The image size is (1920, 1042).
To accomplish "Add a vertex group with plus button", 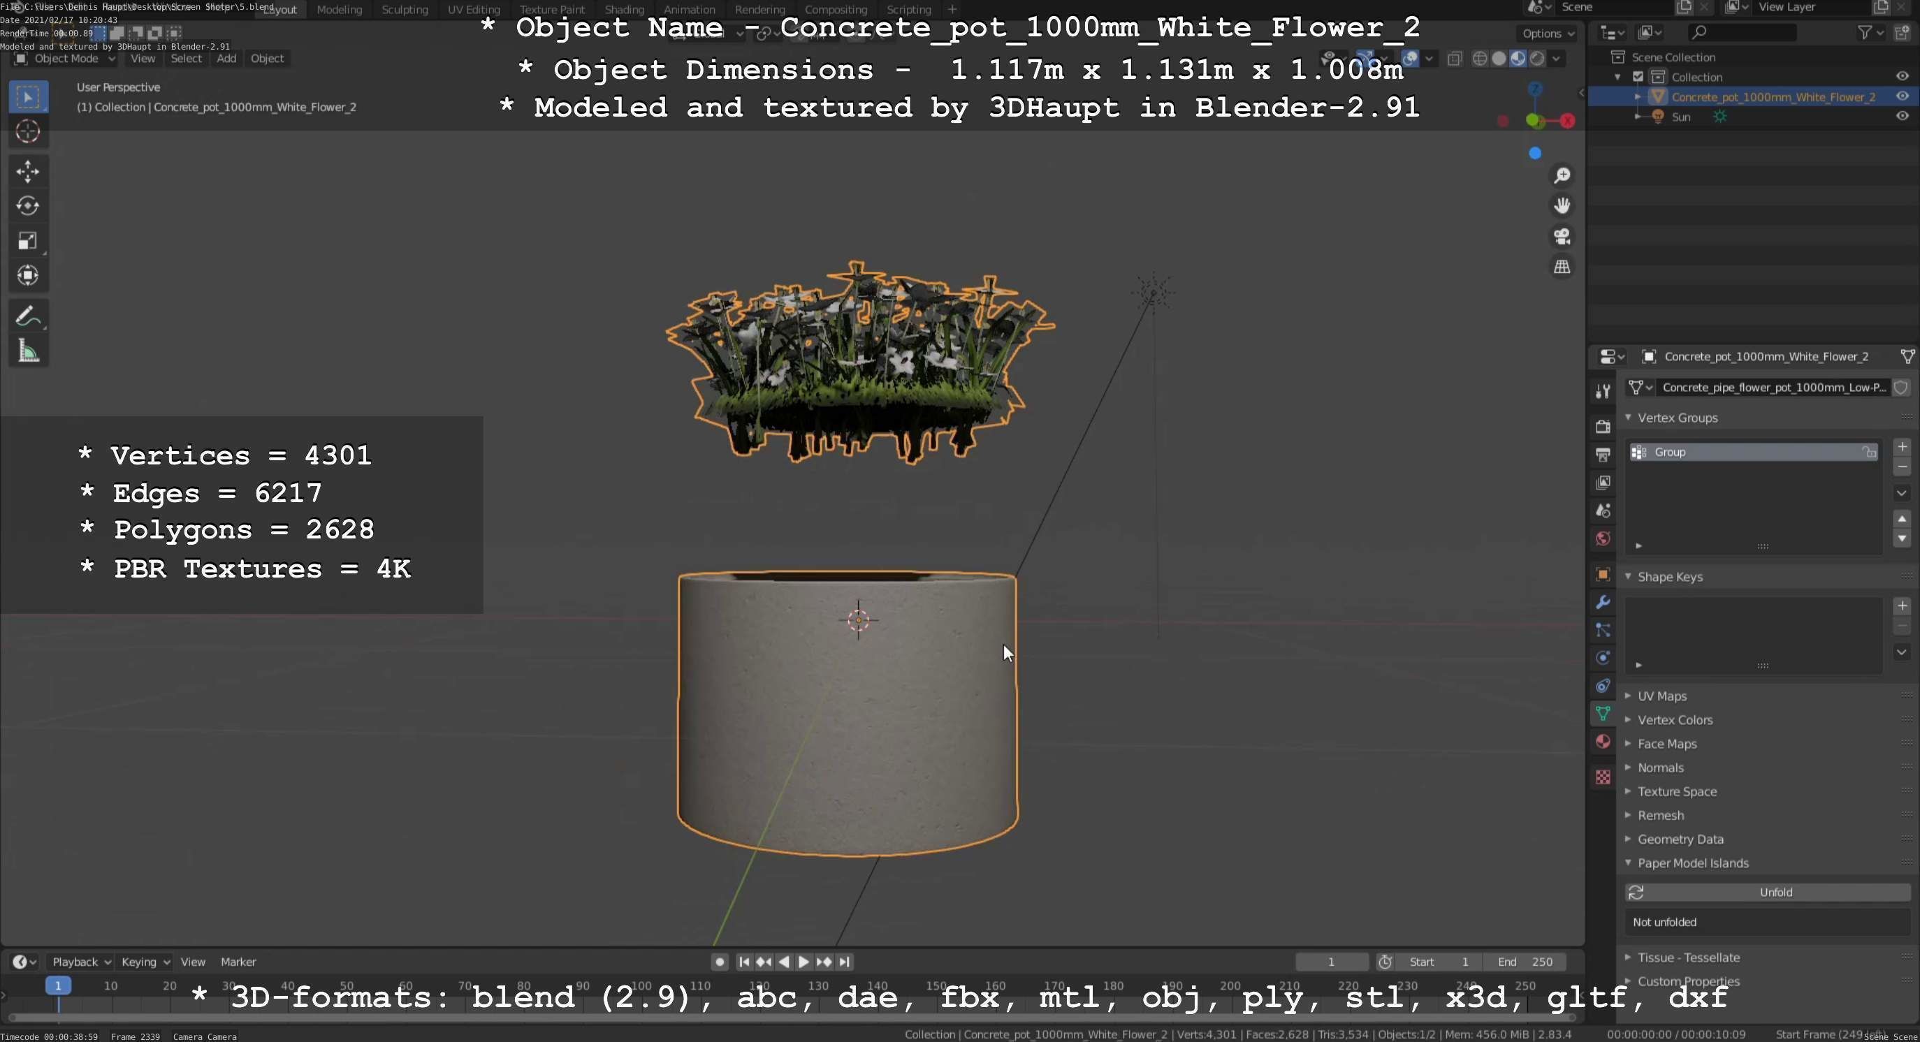I will (1901, 447).
